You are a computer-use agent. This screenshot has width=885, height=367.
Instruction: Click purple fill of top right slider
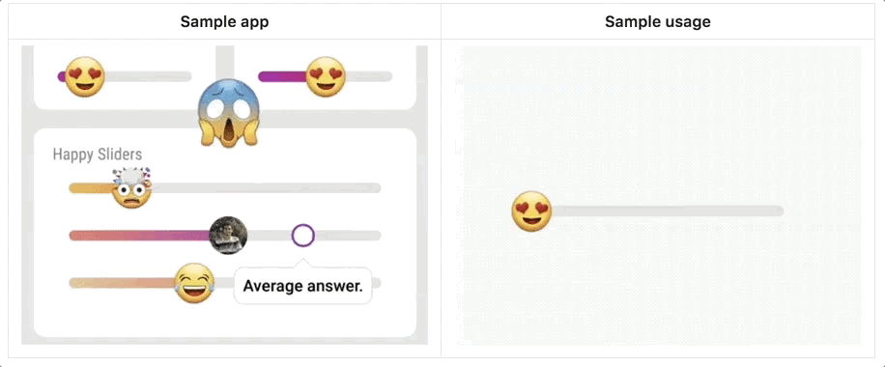[x=282, y=77]
